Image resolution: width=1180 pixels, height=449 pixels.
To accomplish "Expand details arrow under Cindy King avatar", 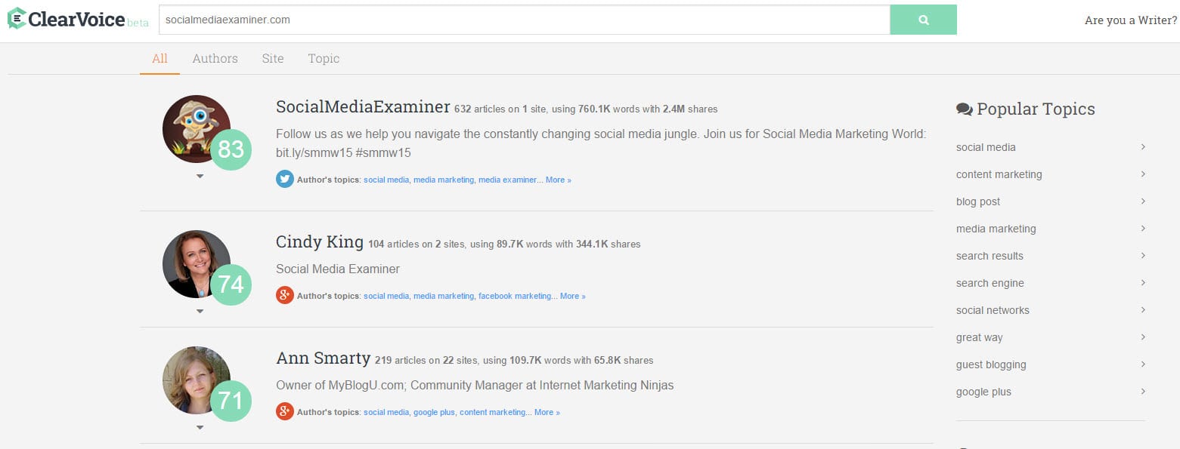I will point(200,311).
